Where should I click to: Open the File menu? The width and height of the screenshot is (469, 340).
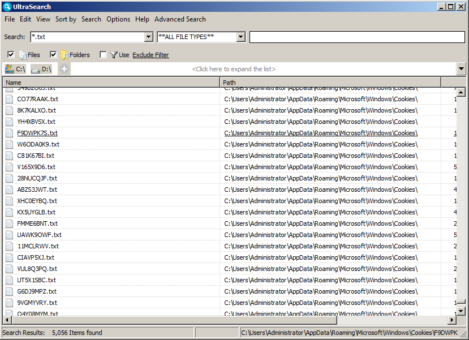click(10, 19)
